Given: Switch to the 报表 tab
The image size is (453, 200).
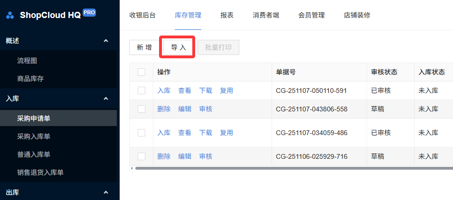Looking at the screenshot, I should click(227, 15).
